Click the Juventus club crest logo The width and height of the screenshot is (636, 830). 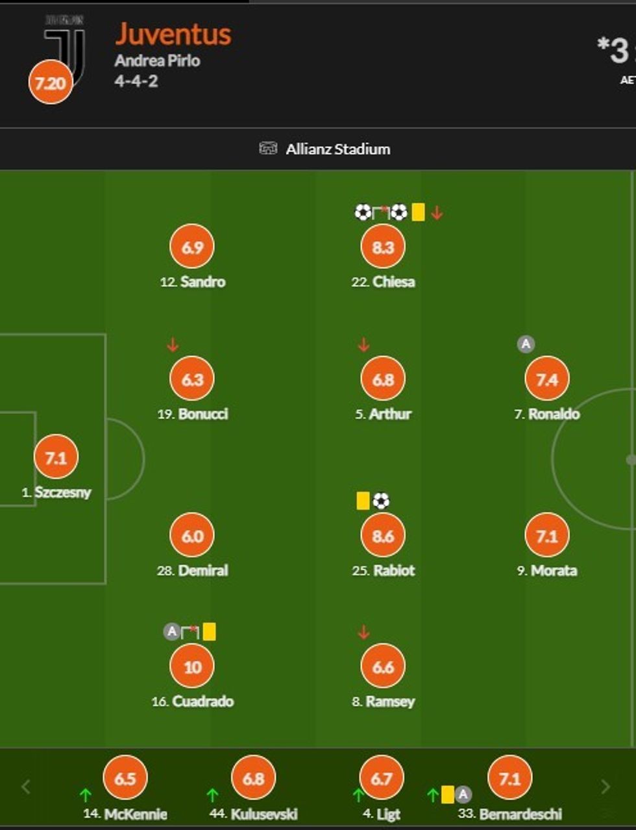pos(65,45)
